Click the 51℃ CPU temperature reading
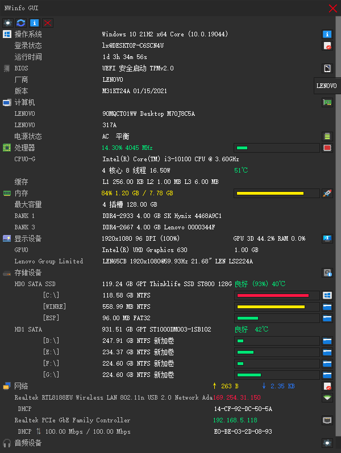 tap(241, 170)
